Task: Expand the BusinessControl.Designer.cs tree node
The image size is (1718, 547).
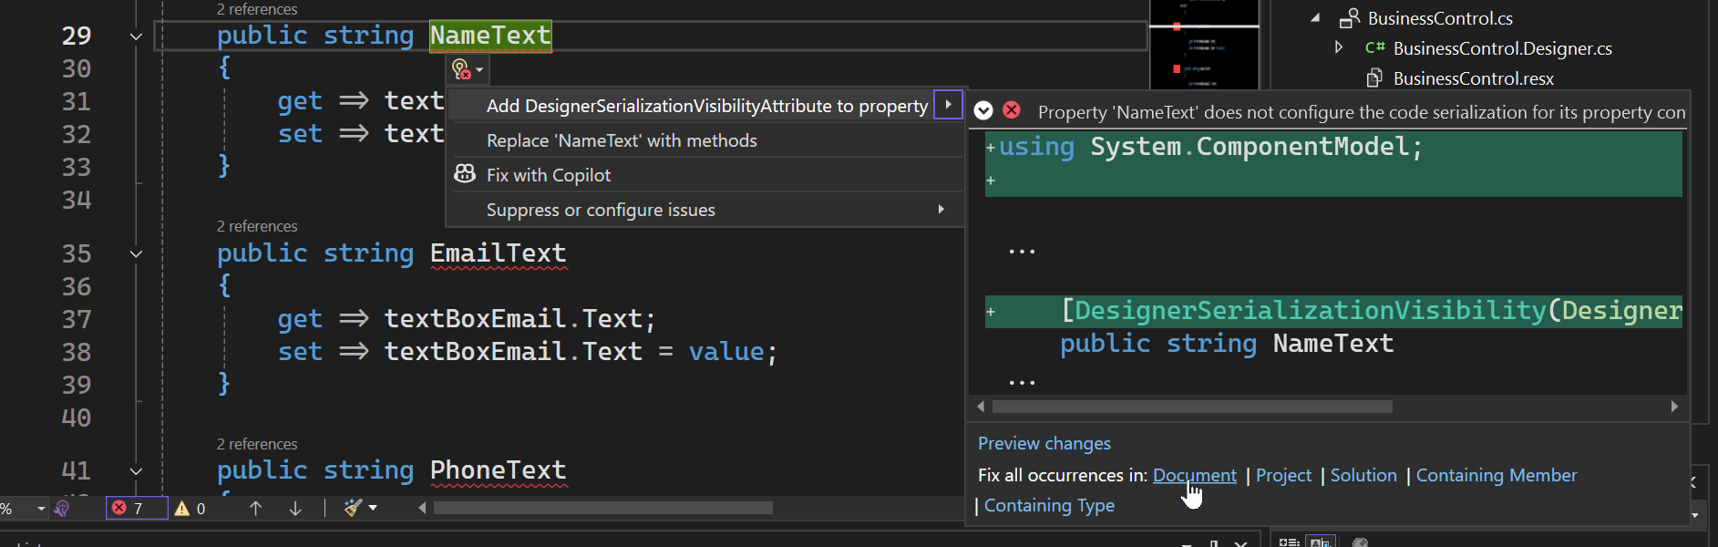Action: click(x=1338, y=47)
